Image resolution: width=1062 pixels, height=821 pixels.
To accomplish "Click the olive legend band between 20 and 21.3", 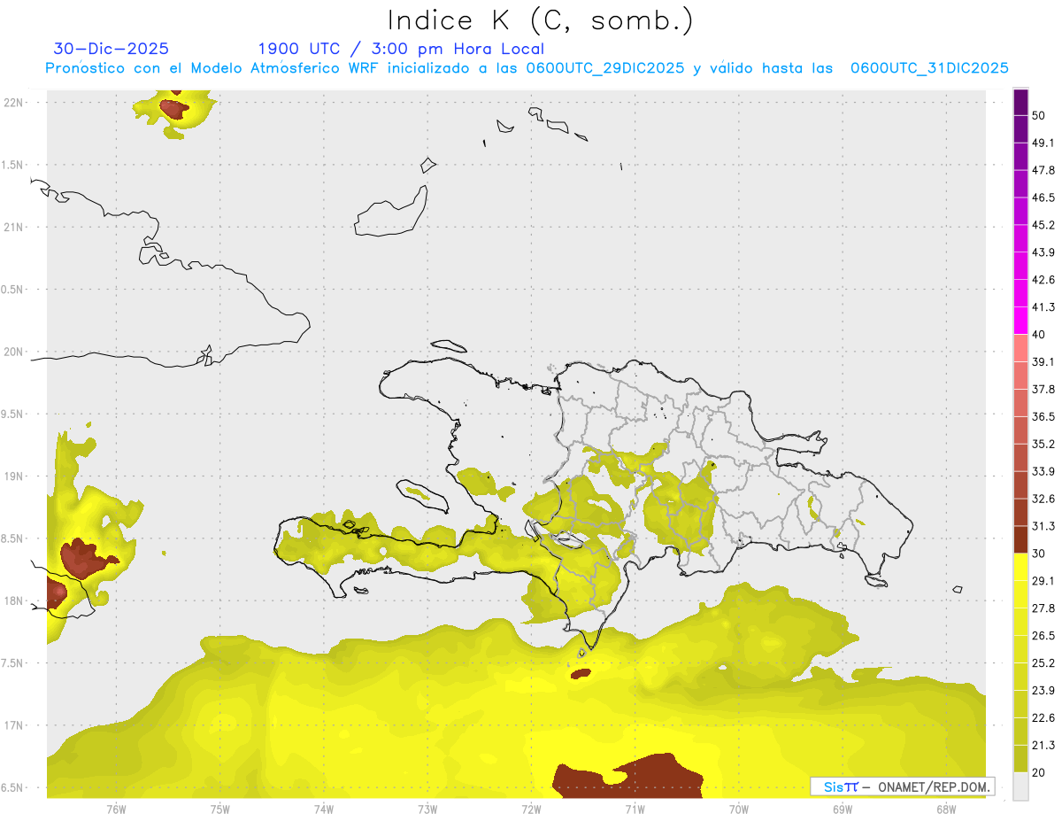I will click(x=1020, y=759).
